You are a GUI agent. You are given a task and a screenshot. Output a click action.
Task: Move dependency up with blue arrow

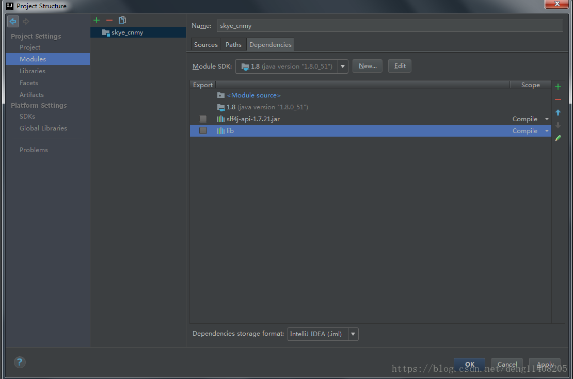click(558, 112)
